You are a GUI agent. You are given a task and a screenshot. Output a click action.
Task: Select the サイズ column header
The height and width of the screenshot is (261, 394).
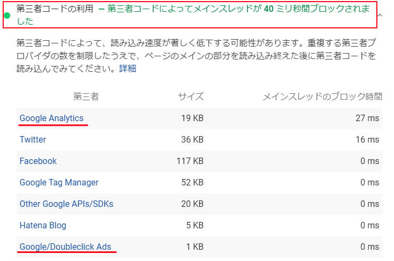191,96
